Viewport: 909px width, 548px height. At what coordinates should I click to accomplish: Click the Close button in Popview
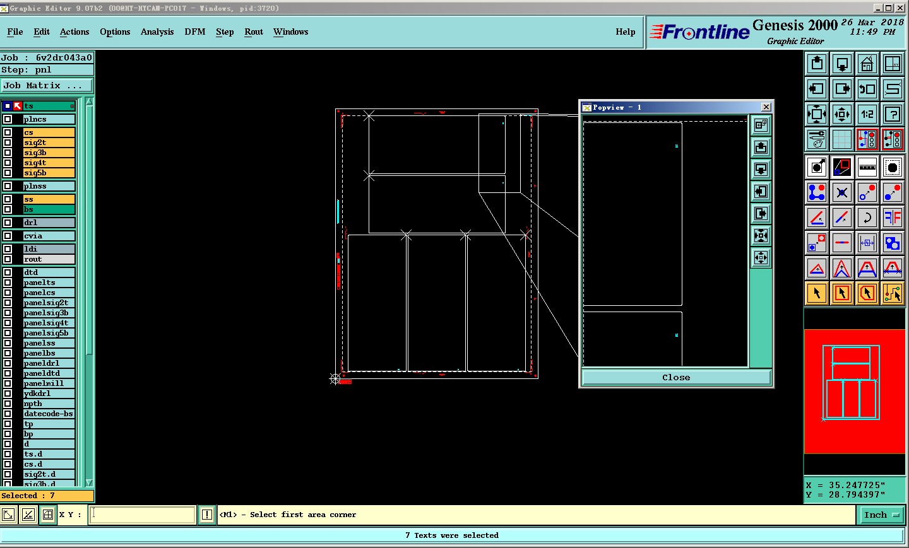point(676,377)
